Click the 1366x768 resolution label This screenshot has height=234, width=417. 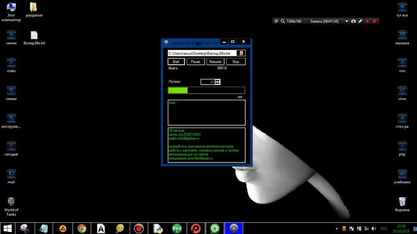point(294,21)
